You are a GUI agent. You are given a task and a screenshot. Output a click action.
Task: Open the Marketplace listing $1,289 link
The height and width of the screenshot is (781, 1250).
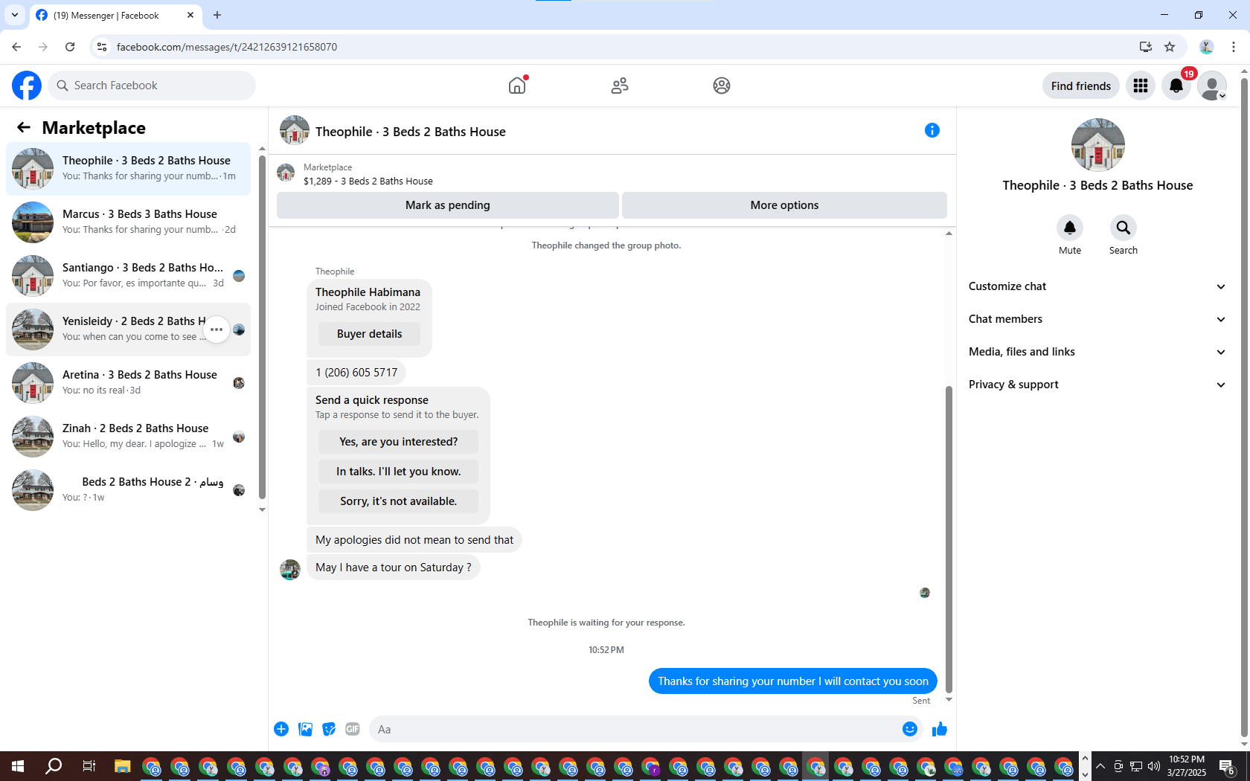pos(368,181)
